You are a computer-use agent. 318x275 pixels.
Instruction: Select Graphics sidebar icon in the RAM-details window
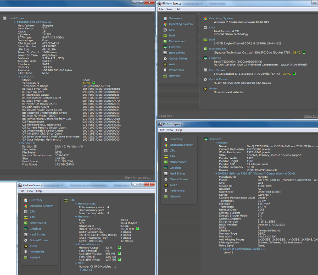[x=26, y=229]
